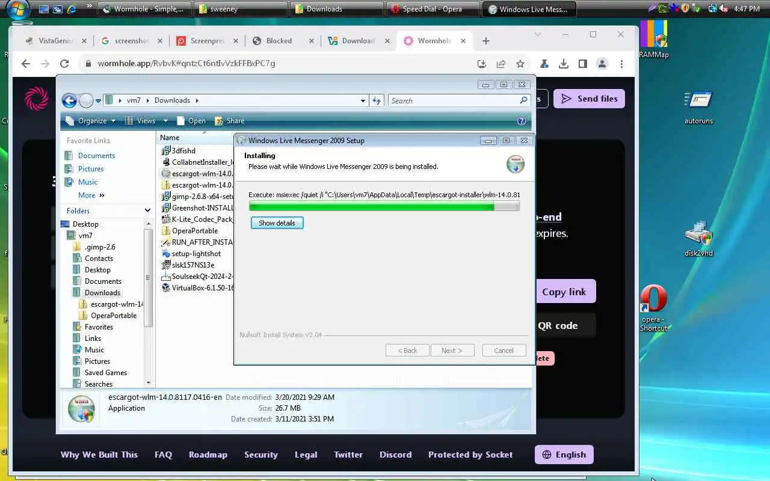Open the Chrome profile avatar
This screenshot has height=481, width=770.
tap(602, 63)
